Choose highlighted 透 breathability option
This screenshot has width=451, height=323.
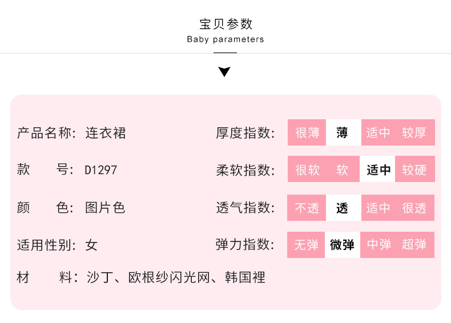[343, 208]
